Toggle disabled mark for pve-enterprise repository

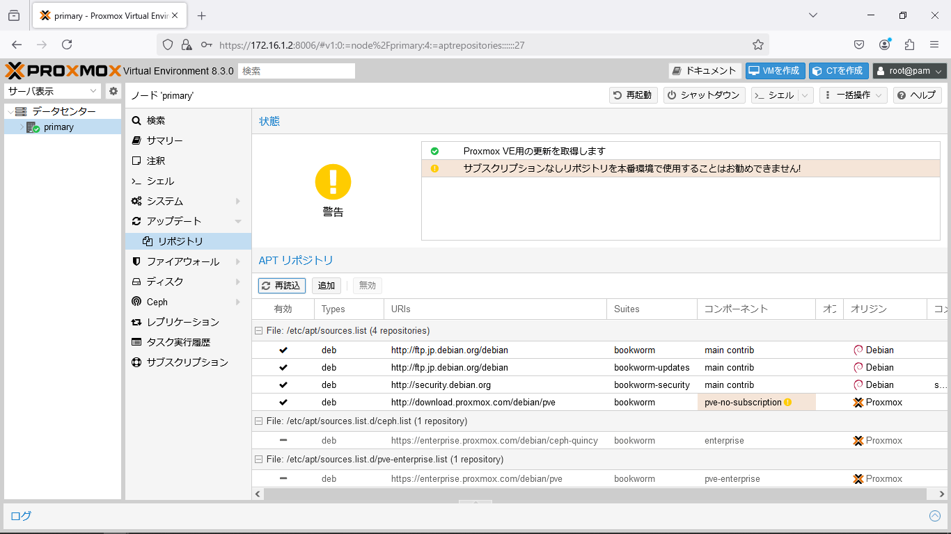(x=283, y=478)
